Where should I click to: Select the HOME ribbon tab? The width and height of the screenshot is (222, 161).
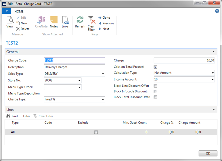19,11
